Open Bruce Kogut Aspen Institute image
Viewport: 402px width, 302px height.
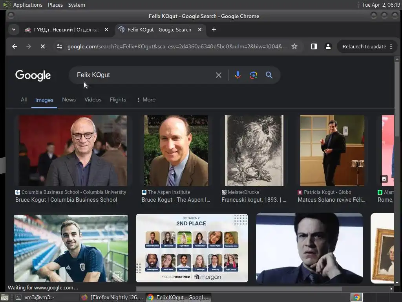click(x=176, y=151)
